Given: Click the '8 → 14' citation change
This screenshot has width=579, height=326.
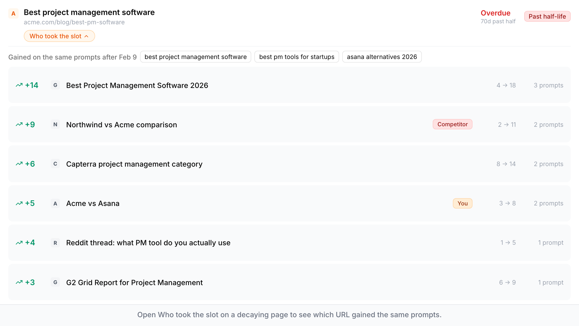Looking at the screenshot, I should point(506,164).
